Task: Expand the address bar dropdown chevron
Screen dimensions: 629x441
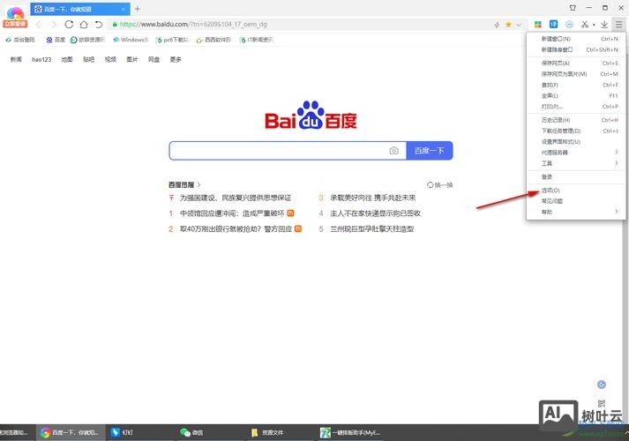Action: coord(519,25)
